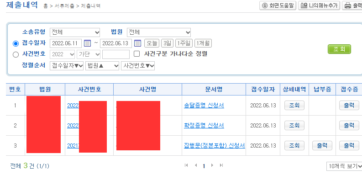Open case number link in row 2
This screenshot has height=175, width=362.
click(x=73, y=126)
